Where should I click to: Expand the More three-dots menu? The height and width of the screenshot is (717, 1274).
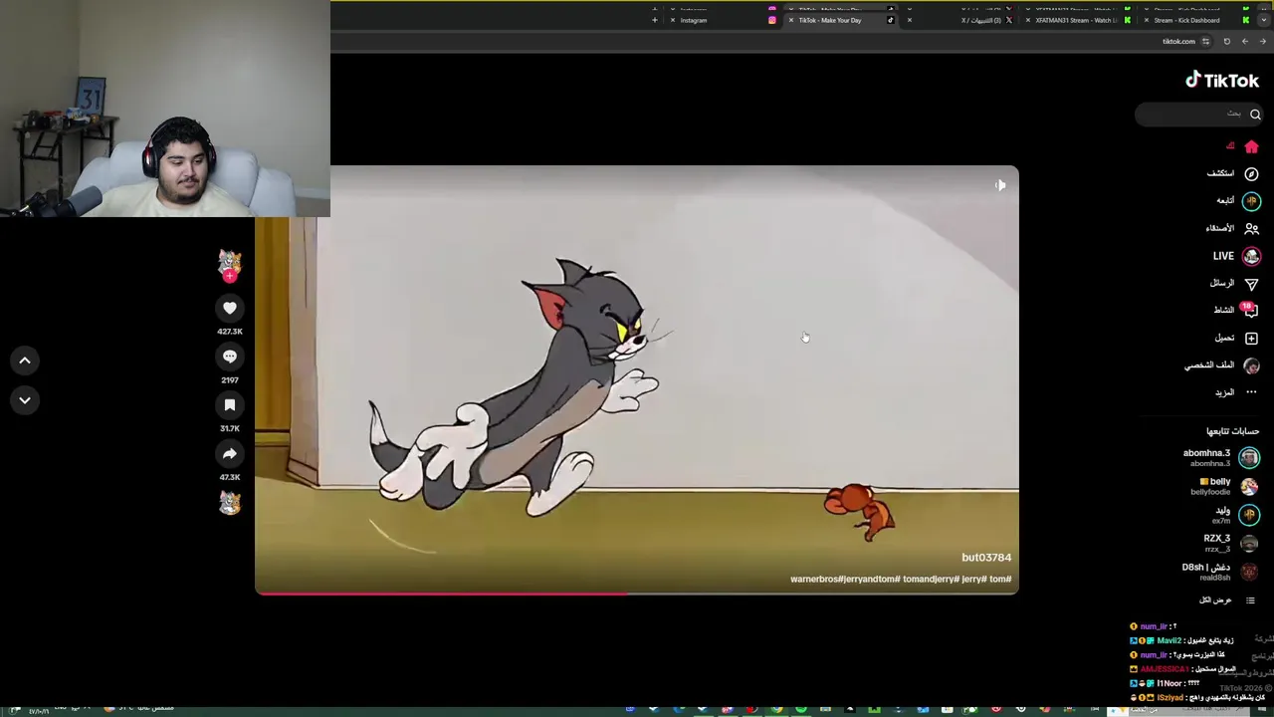pyautogui.click(x=1251, y=392)
